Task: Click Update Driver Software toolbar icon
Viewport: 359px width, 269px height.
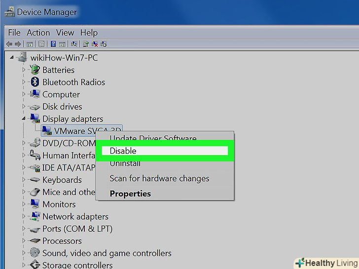Action: (86, 44)
